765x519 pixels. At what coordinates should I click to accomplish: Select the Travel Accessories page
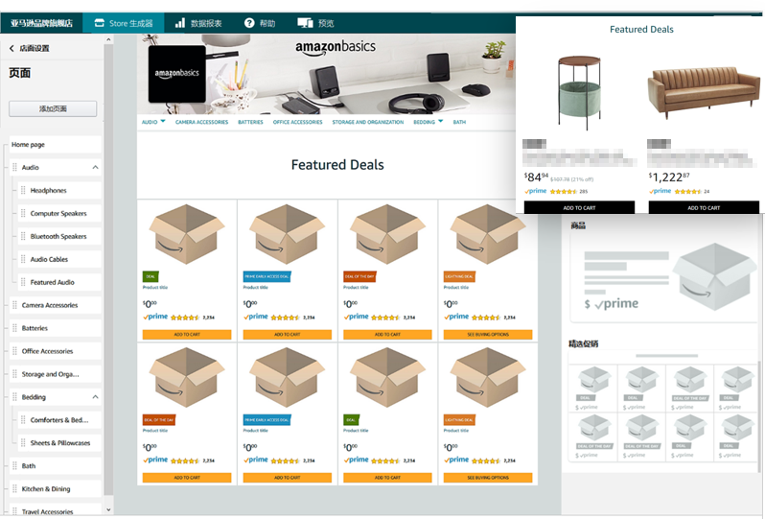[x=56, y=509]
